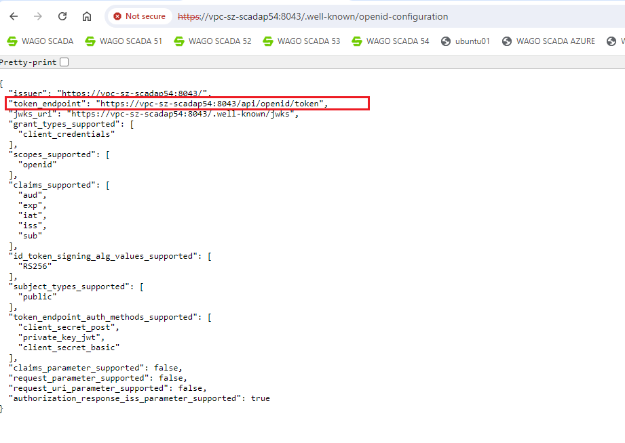Open the WAGO SCADA 51 bookmark
The height and width of the screenshot is (443, 625).
click(x=124, y=41)
